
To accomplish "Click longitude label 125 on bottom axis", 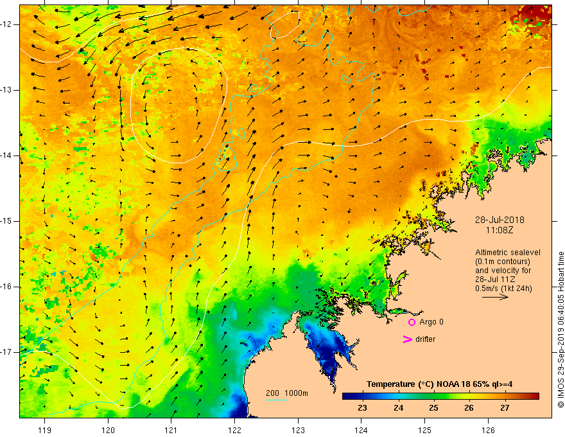I will (425, 430).
